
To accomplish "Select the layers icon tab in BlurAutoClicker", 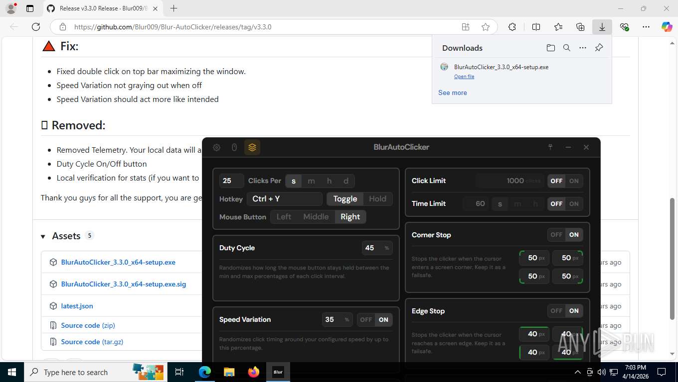I will [252, 147].
